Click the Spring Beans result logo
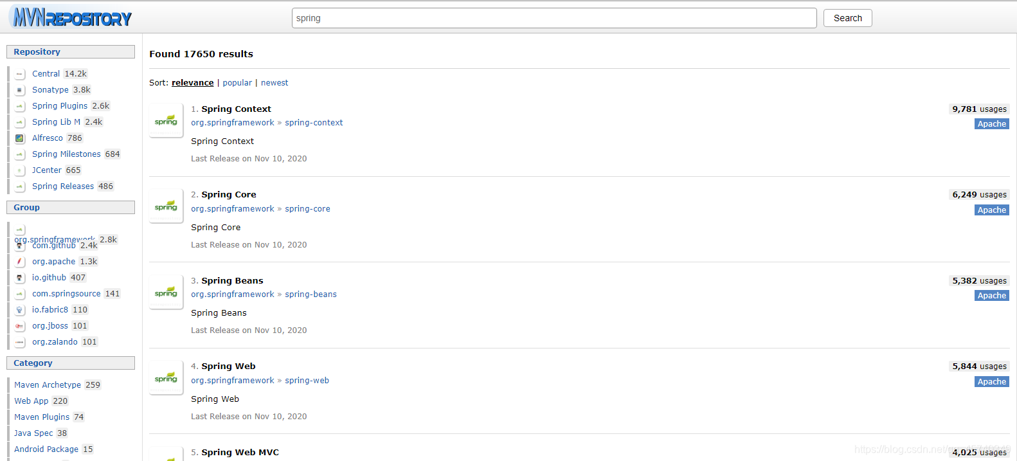 pyautogui.click(x=166, y=292)
